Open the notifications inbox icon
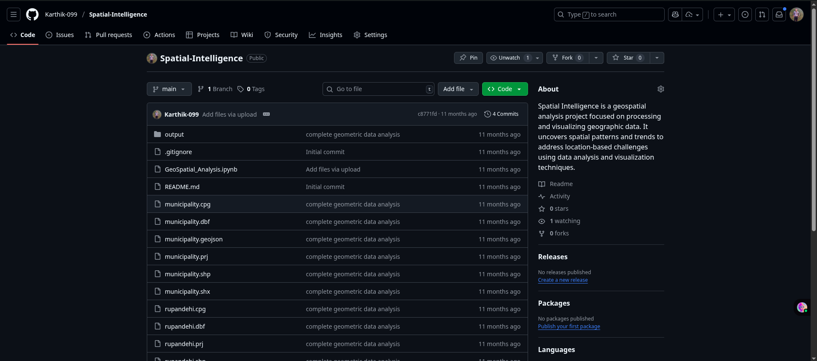The width and height of the screenshot is (817, 361). [779, 14]
